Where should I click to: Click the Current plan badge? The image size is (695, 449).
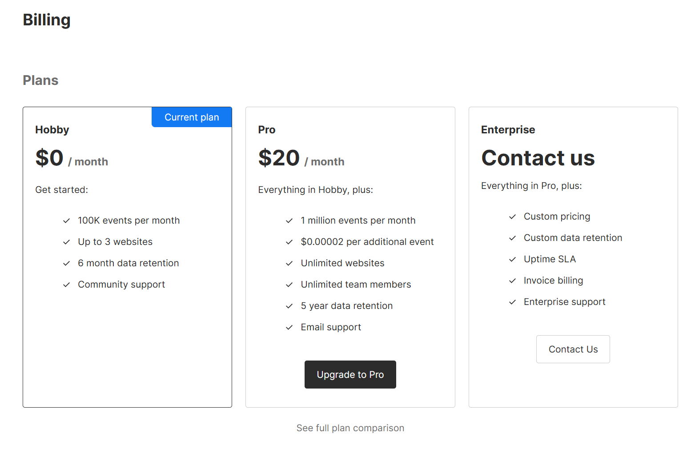coord(192,117)
